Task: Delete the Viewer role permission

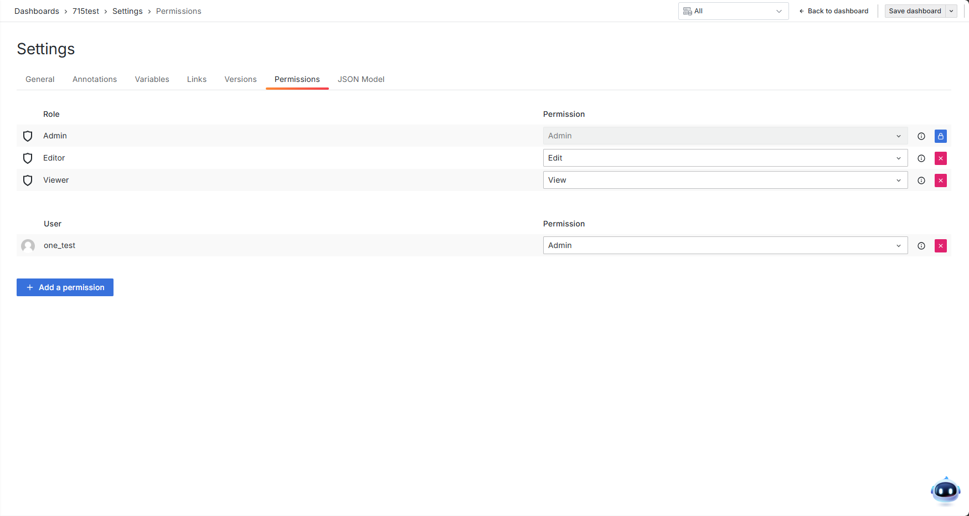Action: point(940,180)
